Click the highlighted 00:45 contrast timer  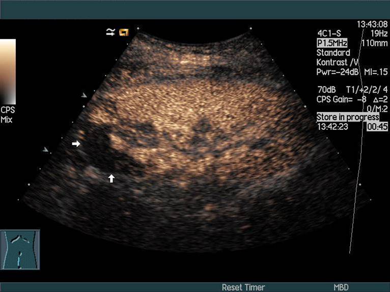tap(377, 127)
